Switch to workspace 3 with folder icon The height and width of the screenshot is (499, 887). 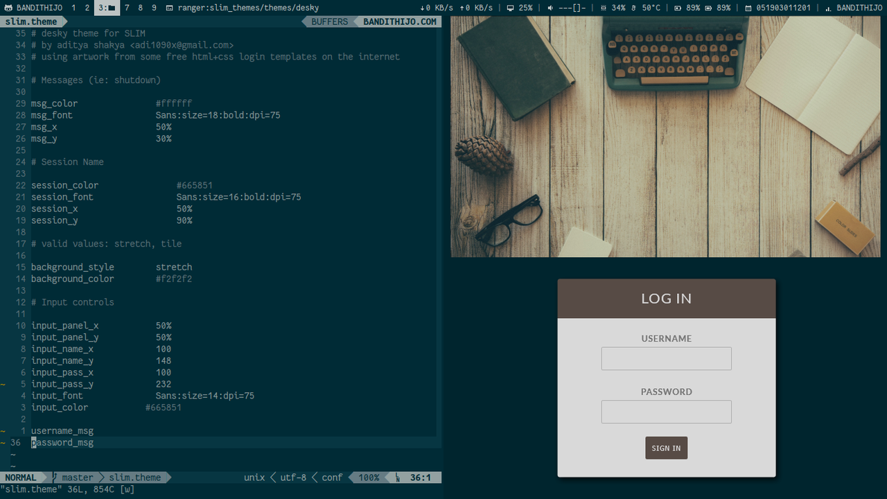[x=106, y=8]
